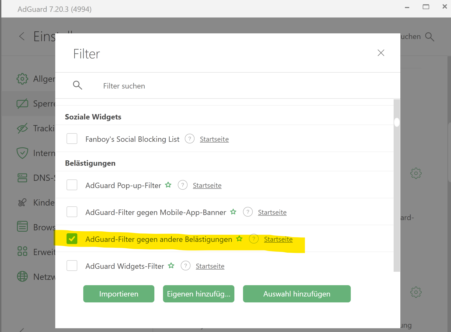
Task: Open help icon for AdGuard Widgets-Filter
Action: pos(186,266)
